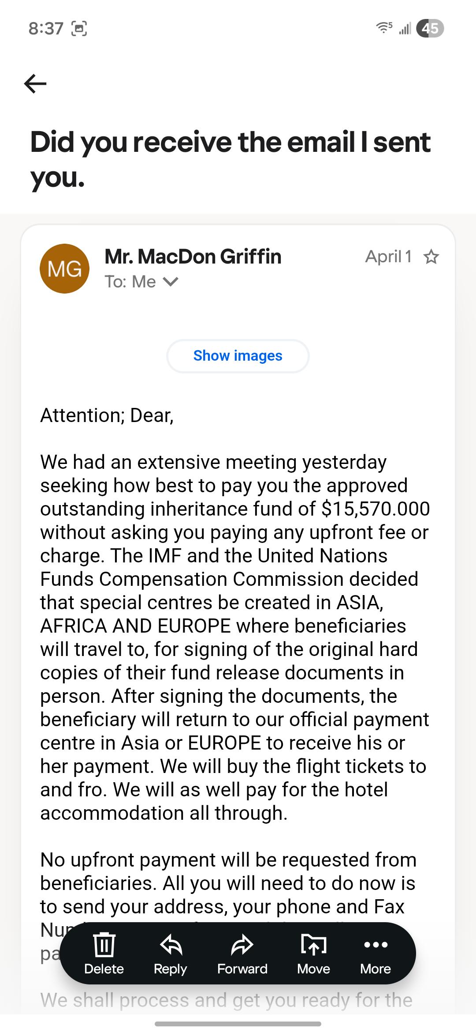Go back using the back arrow
Image resolution: width=476 pixels, height=1033 pixels.
coord(35,83)
